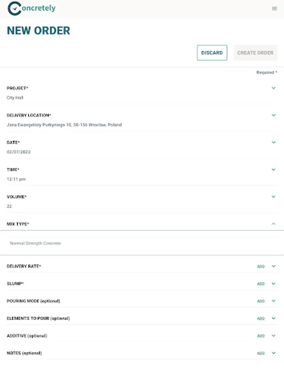Collapse the Mix Type section
The image size is (284, 377).
point(274,224)
